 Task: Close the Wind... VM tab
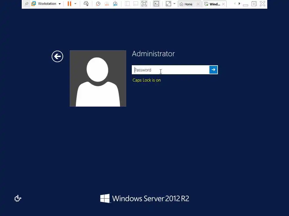(x=224, y=4)
